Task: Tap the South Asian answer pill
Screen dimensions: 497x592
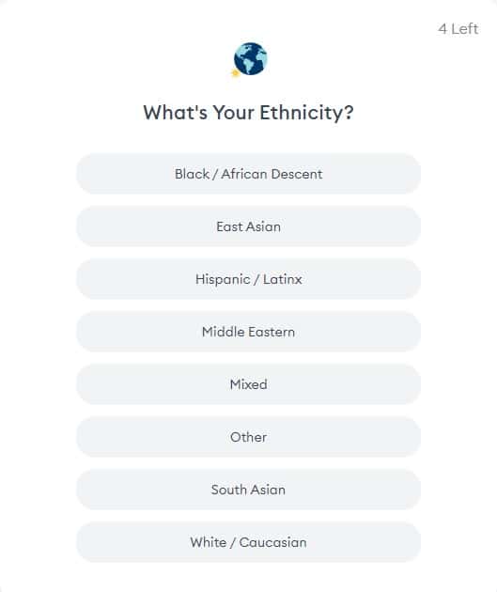Action: [248, 490]
